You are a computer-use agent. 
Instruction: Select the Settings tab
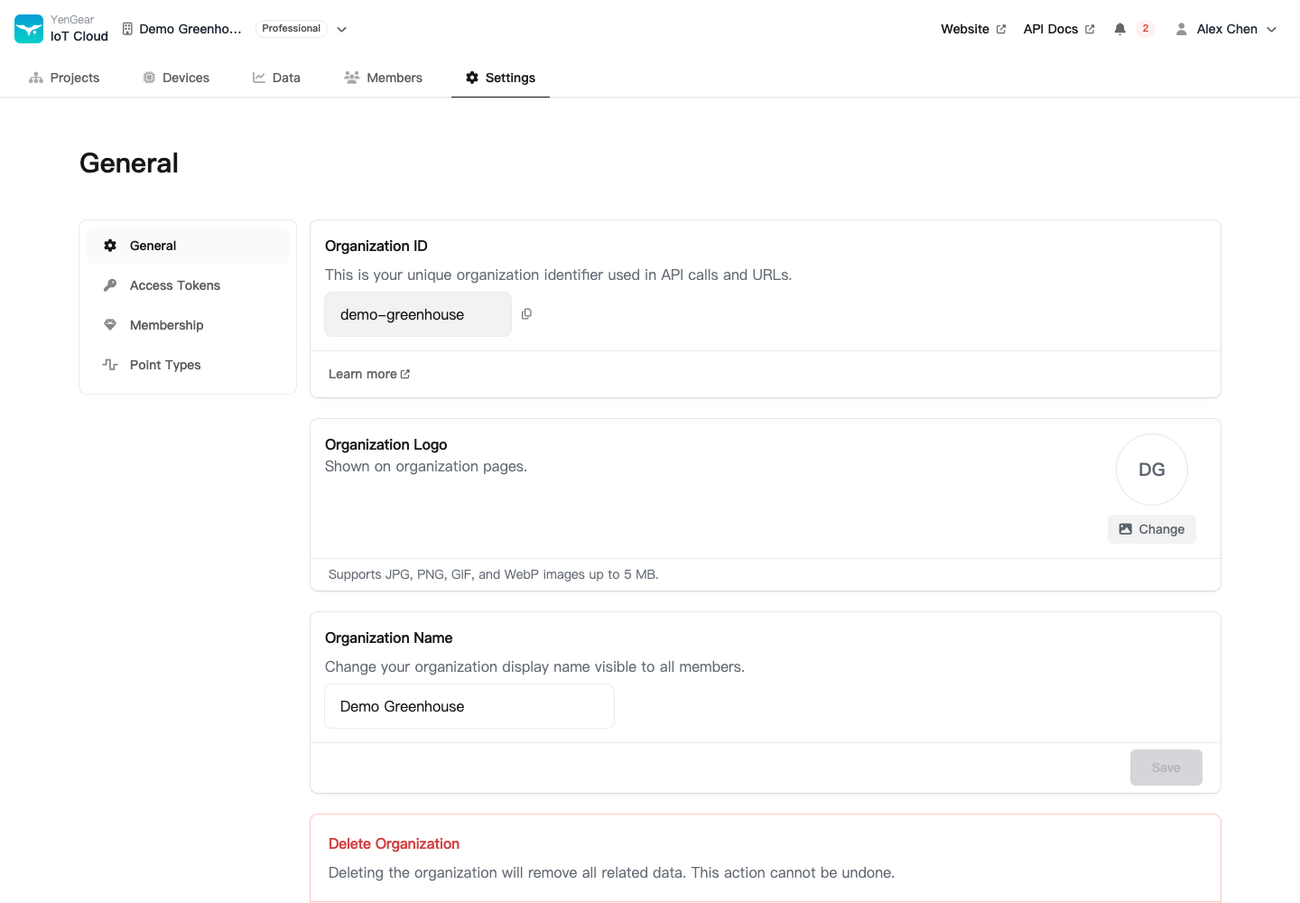(500, 78)
